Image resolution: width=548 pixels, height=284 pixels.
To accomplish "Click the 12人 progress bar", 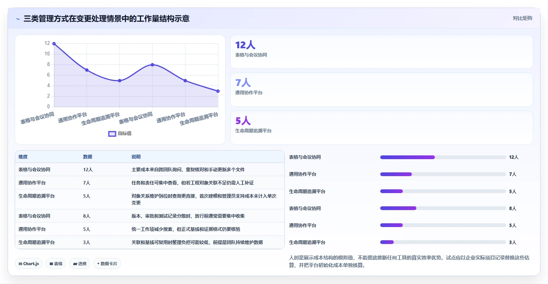I will pos(443,157).
